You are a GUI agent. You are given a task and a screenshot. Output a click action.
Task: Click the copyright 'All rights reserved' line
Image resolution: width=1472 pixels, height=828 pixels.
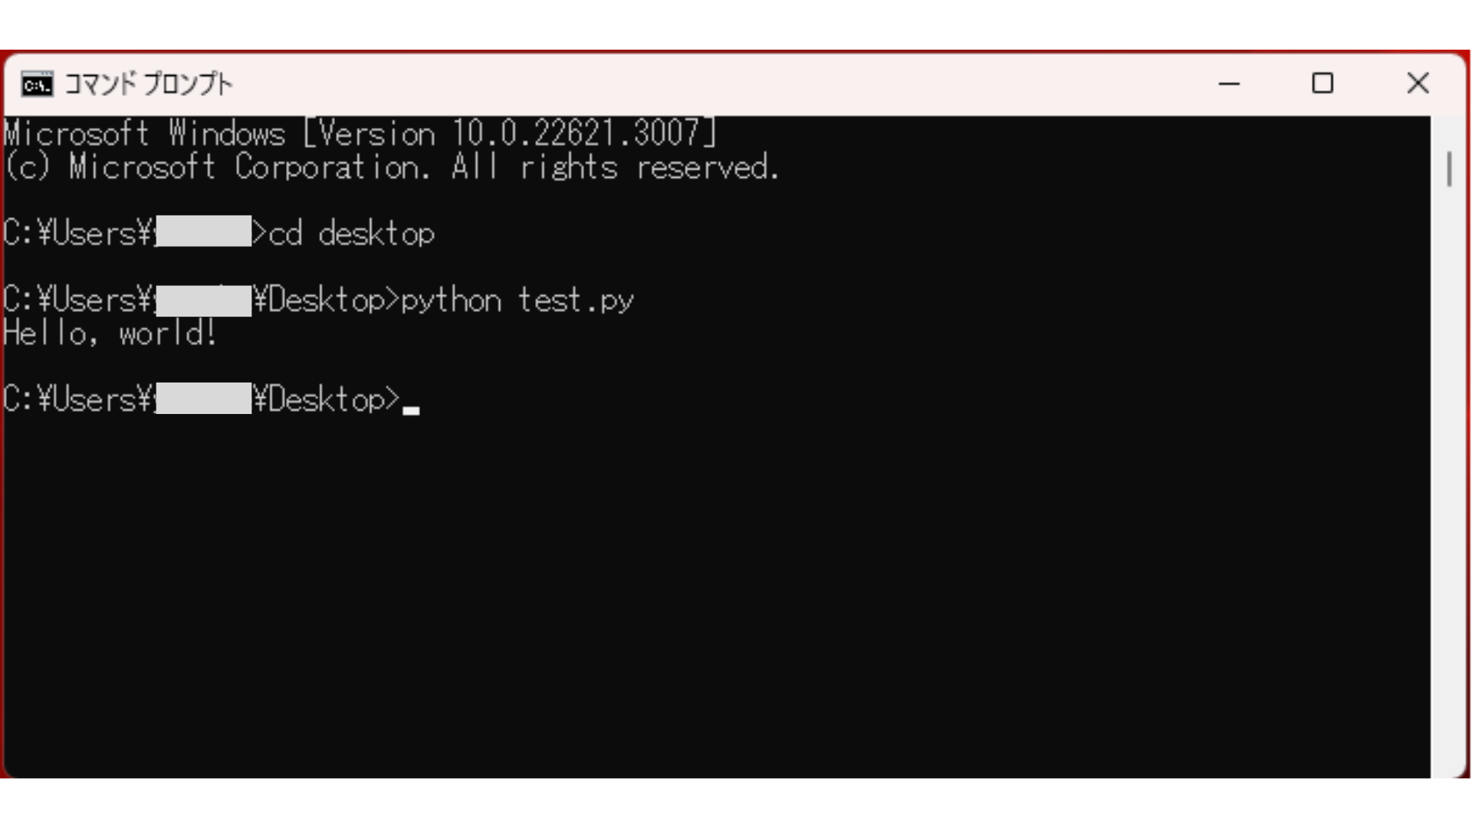coord(392,167)
